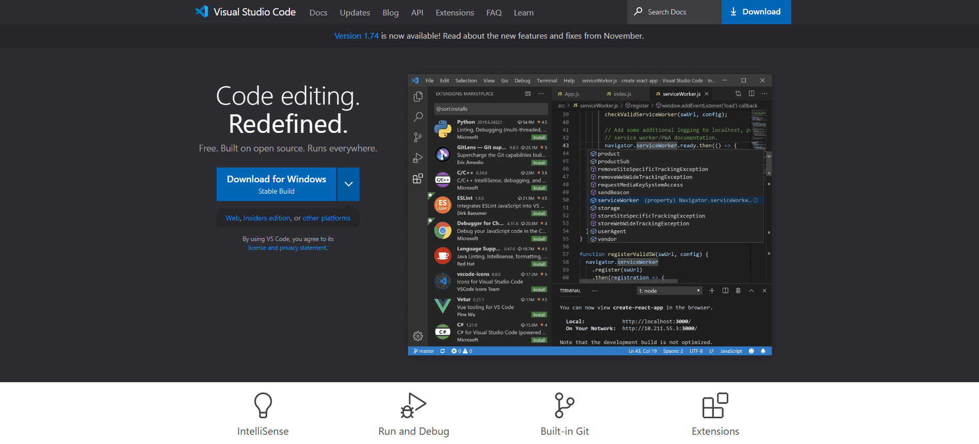Screen dimensions: 979x444
Task: Click the Visual Studio Code logo icon
Action: (x=202, y=11)
